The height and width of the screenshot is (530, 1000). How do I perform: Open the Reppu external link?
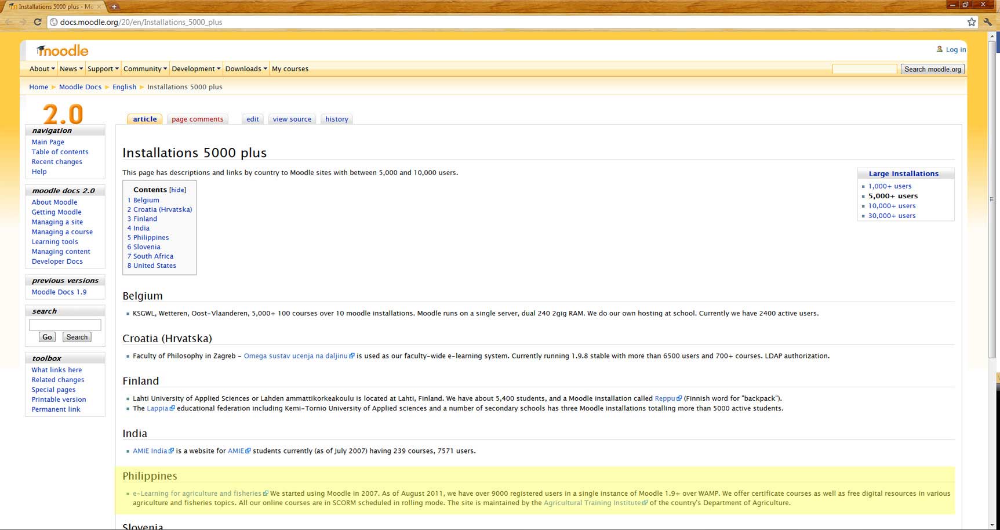(668, 398)
